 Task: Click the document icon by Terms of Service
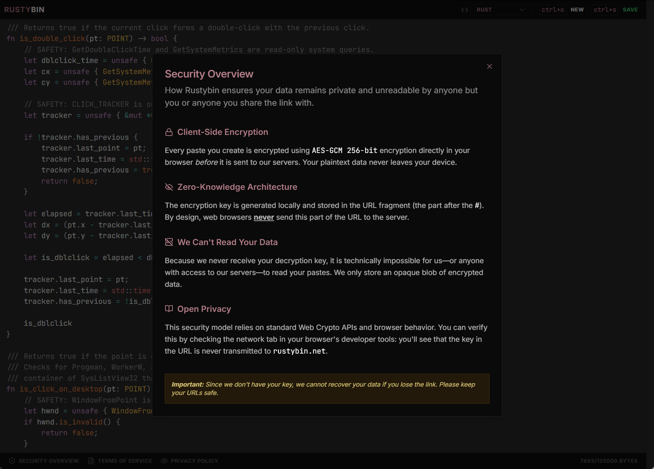(91, 461)
